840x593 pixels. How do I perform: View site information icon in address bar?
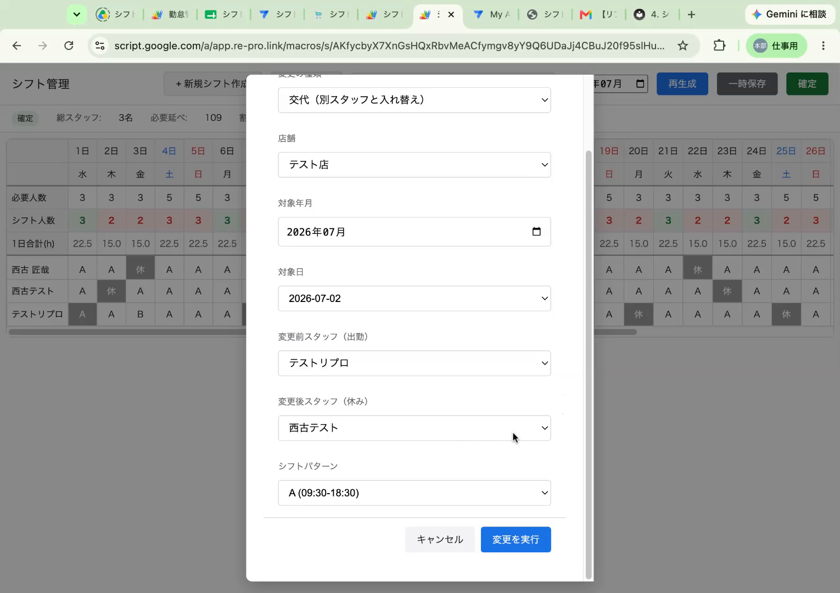(x=100, y=46)
